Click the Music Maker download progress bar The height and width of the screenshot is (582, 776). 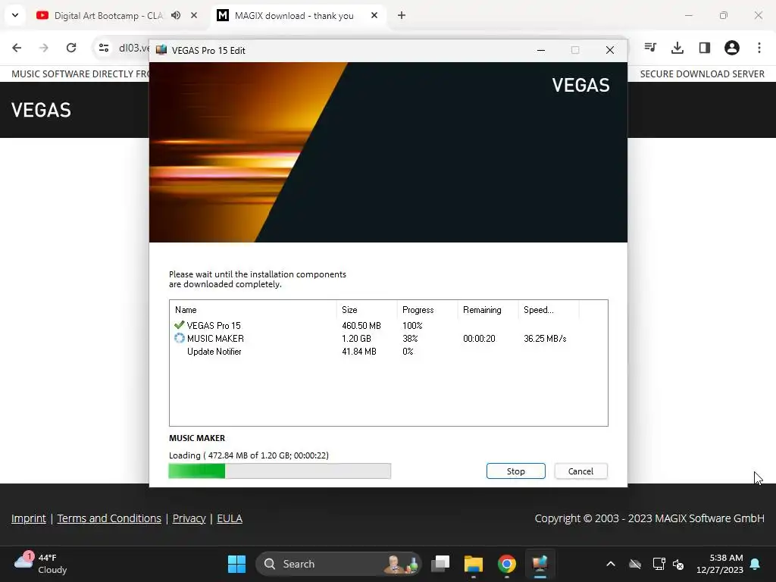click(x=280, y=471)
